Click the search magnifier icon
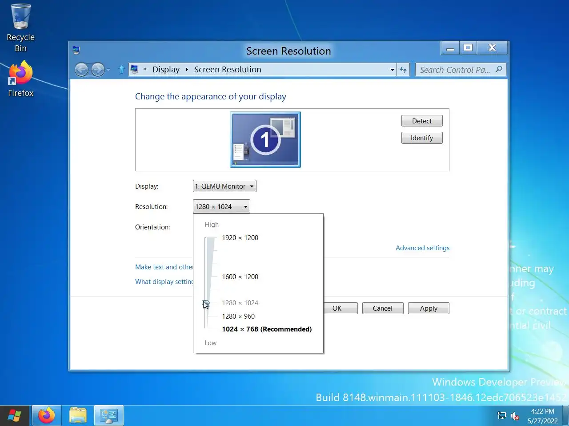Screen dimensions: 569x426 click(499, 69)
